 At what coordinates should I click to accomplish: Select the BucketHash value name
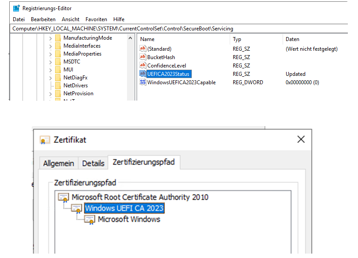tap(161, 57)
